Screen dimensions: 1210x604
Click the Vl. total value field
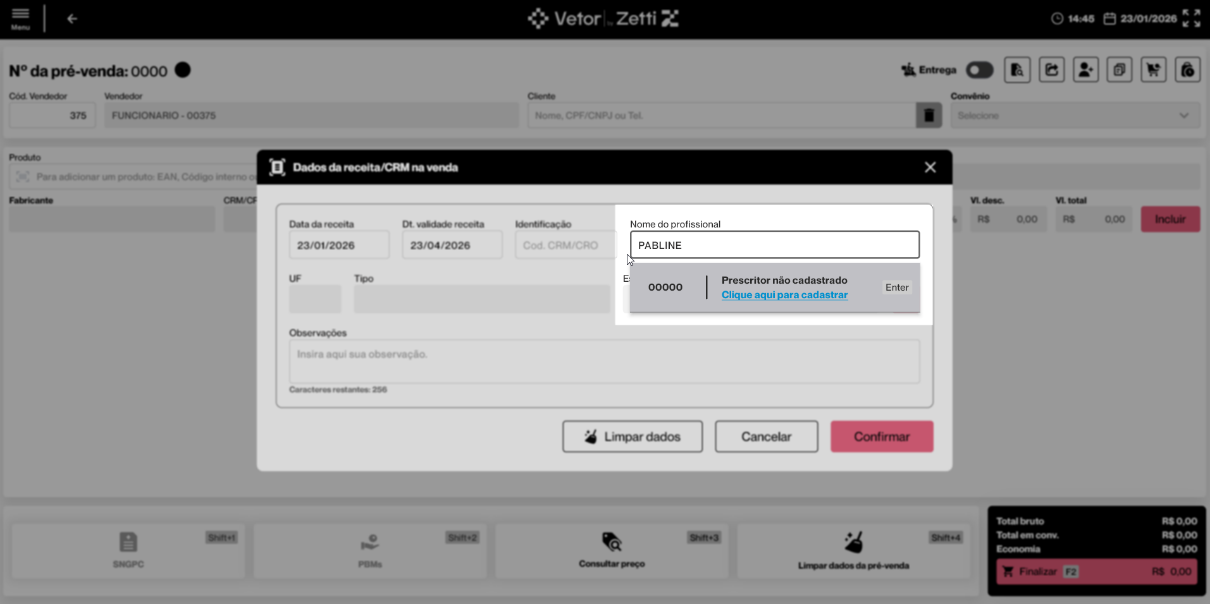click(x=1094, y=219)
